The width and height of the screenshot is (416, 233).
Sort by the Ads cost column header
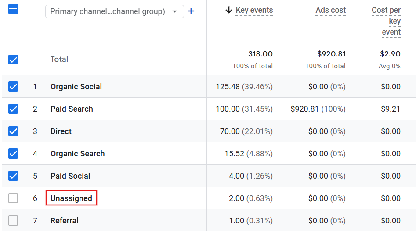click(x=331, y=10)
